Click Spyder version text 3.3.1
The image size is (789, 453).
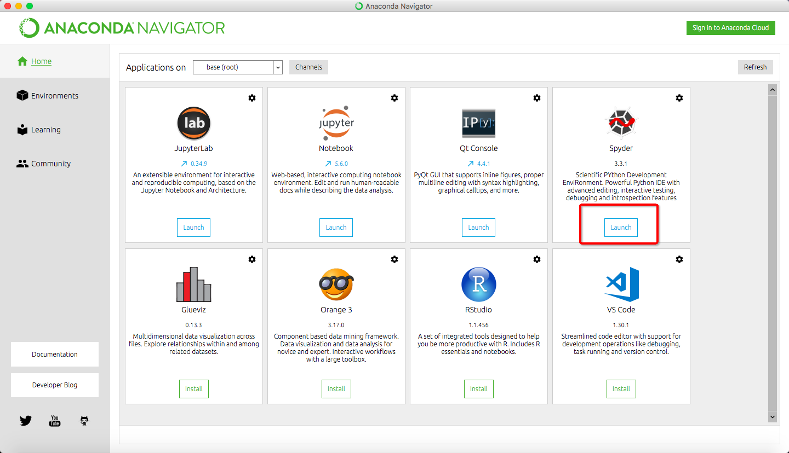click(x=621, y=164)
